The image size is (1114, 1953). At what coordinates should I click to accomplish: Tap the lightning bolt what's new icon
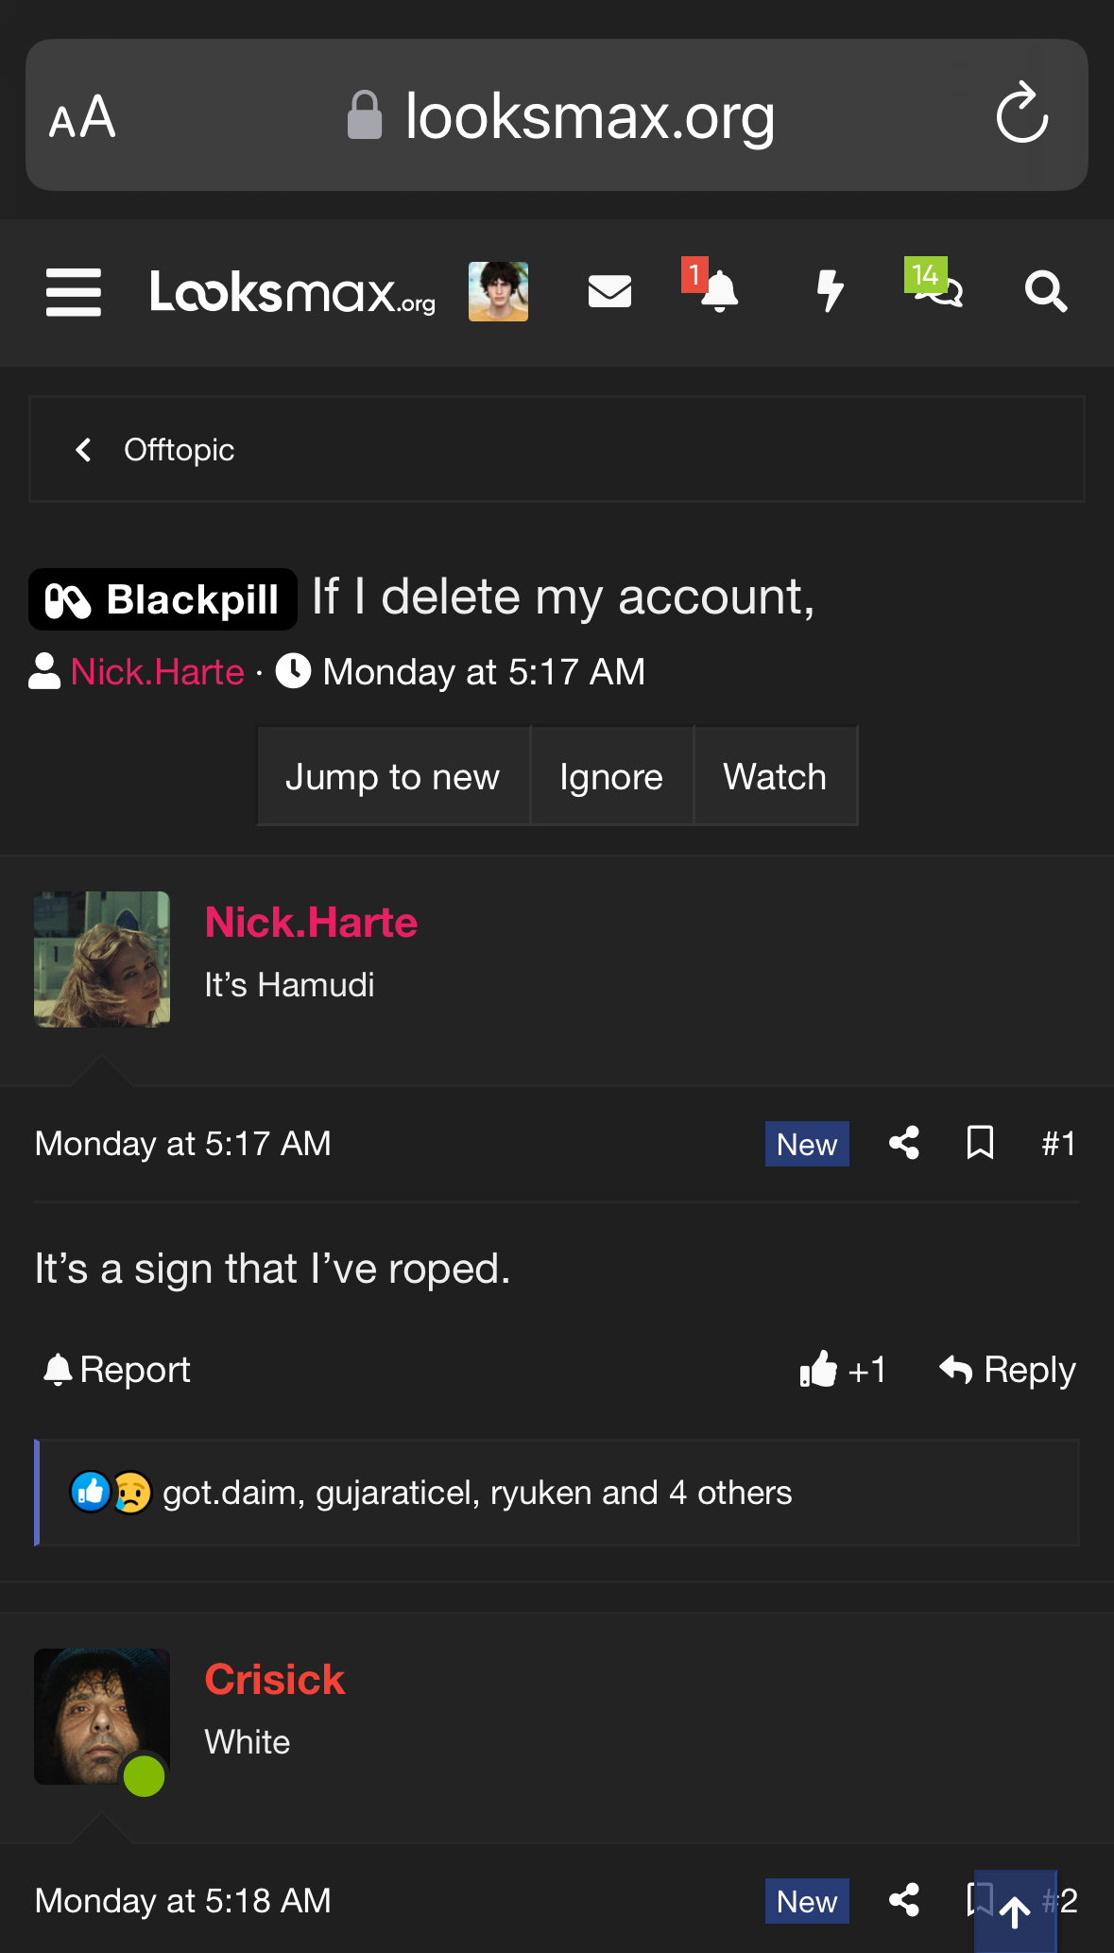coord(830,292)
